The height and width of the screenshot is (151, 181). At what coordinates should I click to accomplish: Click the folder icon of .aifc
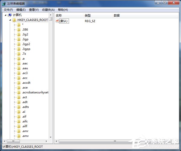(x=19, y=121)
